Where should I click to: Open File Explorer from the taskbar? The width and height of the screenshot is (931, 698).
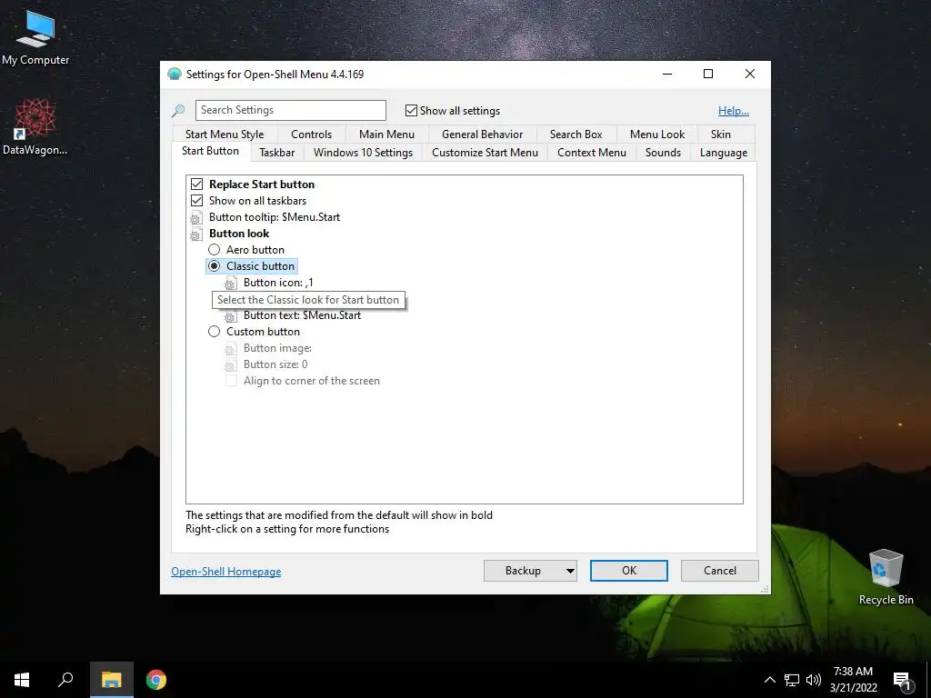(x=111, y=680)
